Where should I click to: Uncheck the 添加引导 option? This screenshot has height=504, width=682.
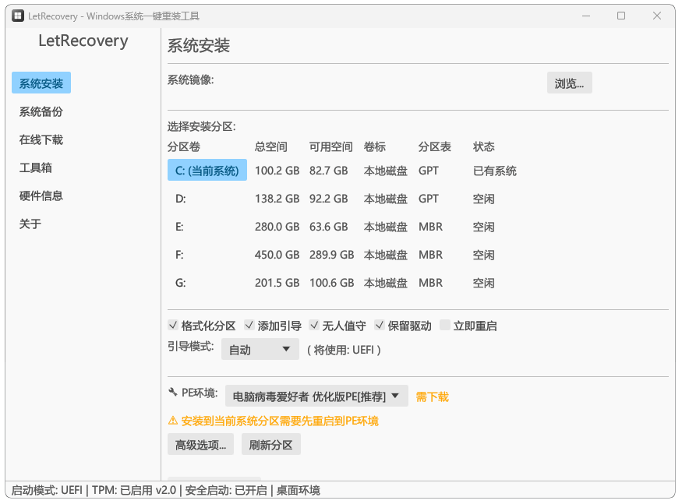(x=249, y=326)
